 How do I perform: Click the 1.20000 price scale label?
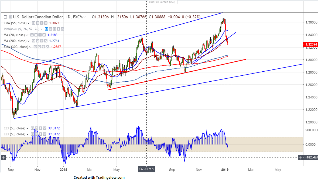pyautogui.click(x=311, y=122)
